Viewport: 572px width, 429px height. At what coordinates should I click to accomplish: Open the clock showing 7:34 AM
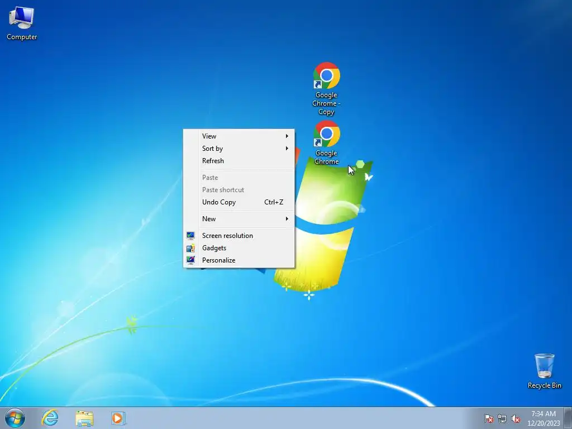click(x=544, y=418)
